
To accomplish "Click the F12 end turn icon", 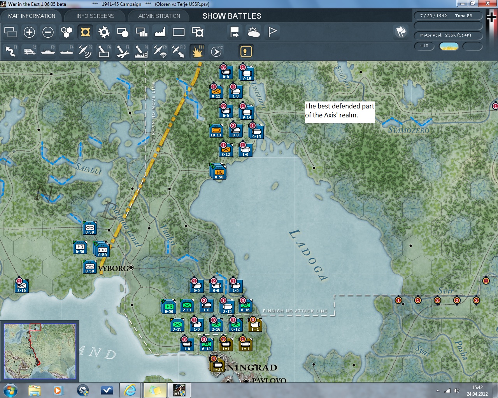I will [x=216, y=51].
